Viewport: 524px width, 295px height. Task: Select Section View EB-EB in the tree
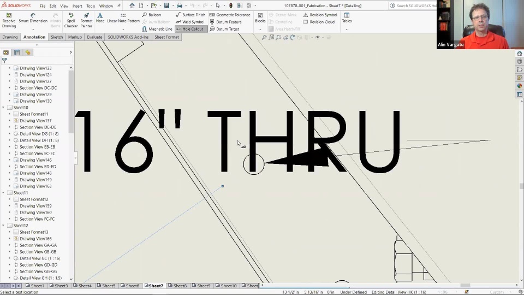[37, 146]
